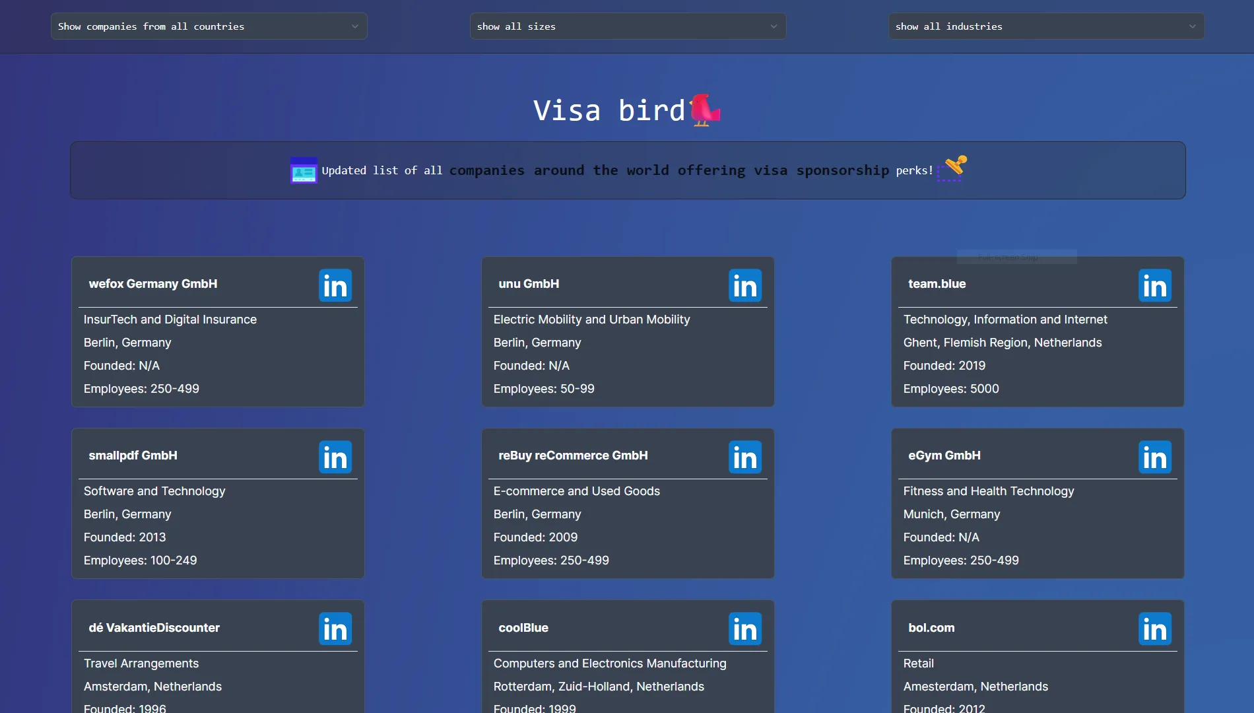Select the 'reBuy reCommerce GmbH' company name
The image size is (1254, 713).
point(573,456)
